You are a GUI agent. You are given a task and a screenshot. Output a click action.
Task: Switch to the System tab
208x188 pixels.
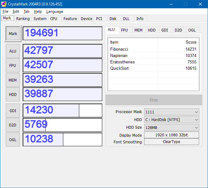(x=40, y=19)
